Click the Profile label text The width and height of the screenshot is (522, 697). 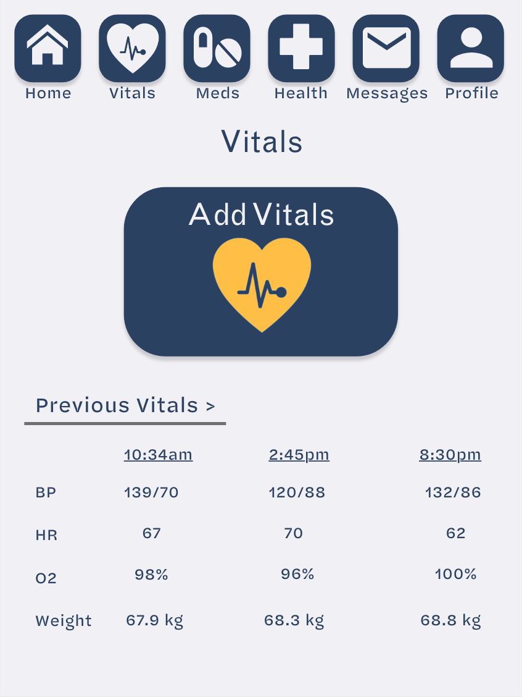click(471, 93)
